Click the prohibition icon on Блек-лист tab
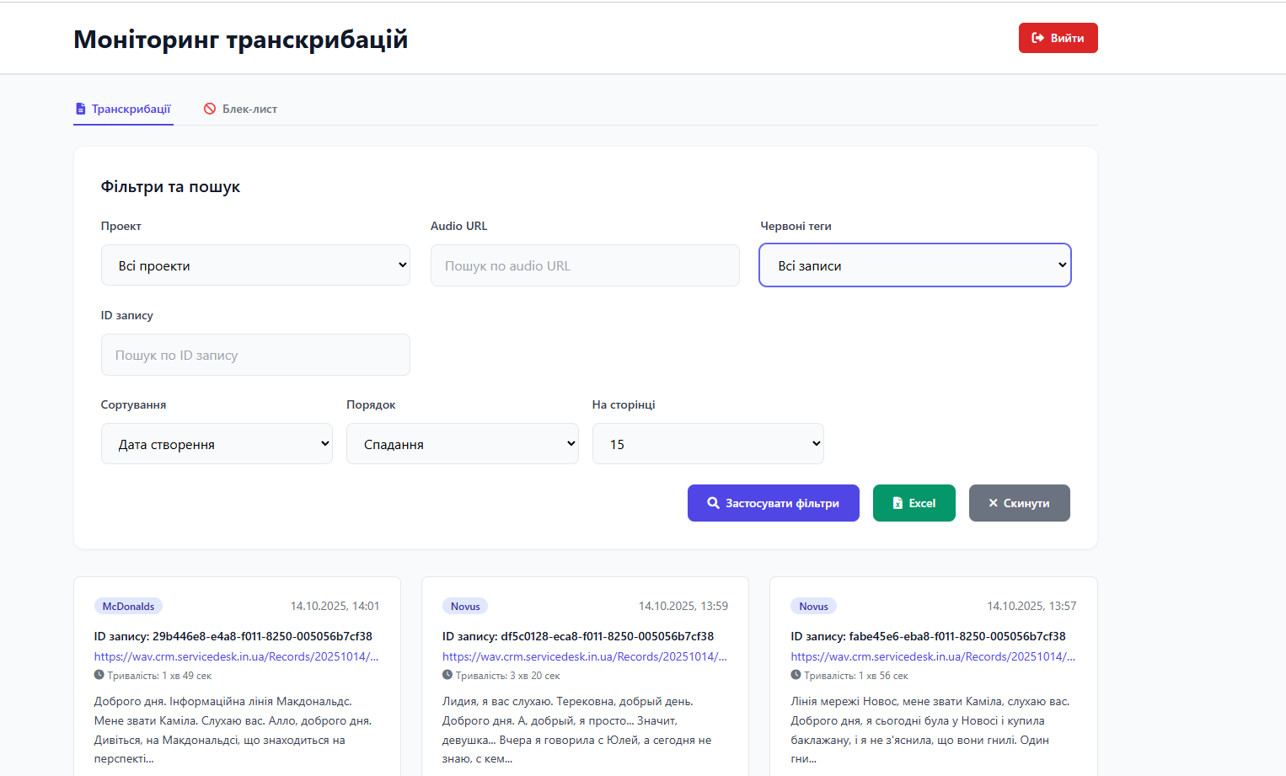Screen dimensions: 1286x776 210,109
